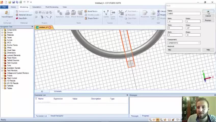Close the Navigation Tree panel
Image resolution: width=216 pixels, height=122 pixels.
click(32, 27)
